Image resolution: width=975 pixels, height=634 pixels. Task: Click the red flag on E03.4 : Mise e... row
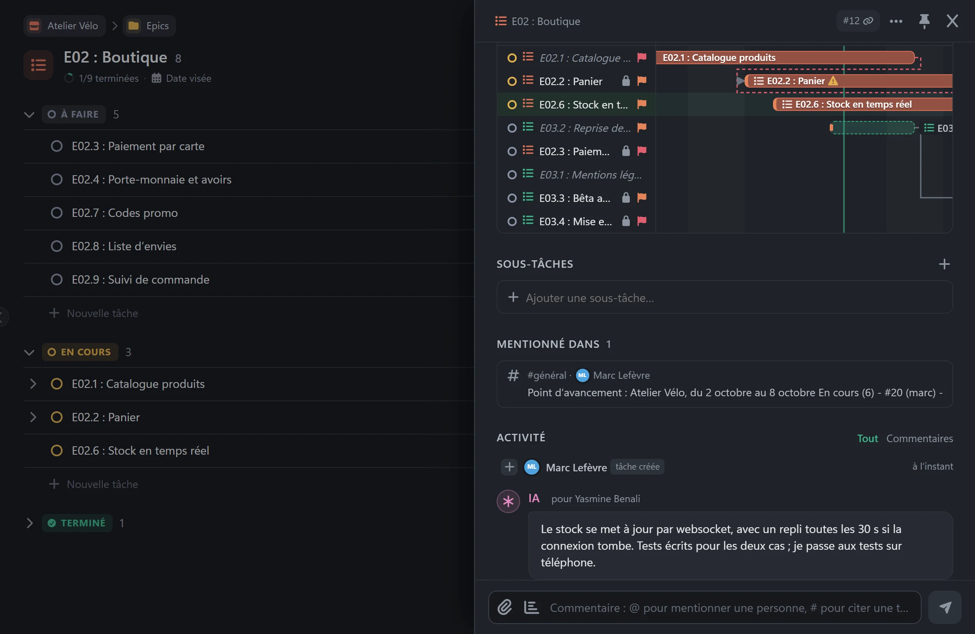point(642,221)
